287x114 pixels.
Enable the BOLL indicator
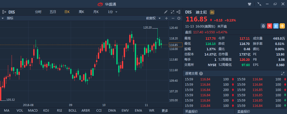tap(73, 111)
